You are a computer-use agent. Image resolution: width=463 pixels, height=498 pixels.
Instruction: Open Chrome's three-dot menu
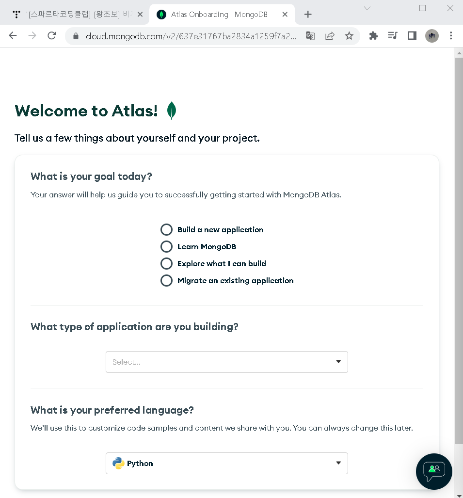(x=451, y=35)
